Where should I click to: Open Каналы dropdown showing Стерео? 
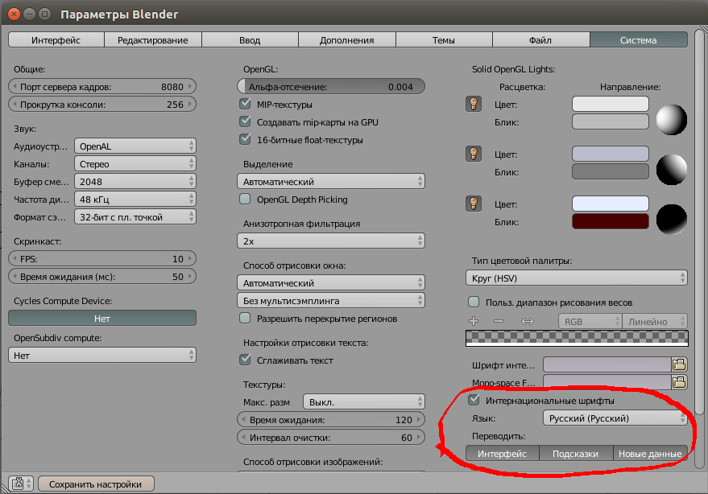coord(135,164)
